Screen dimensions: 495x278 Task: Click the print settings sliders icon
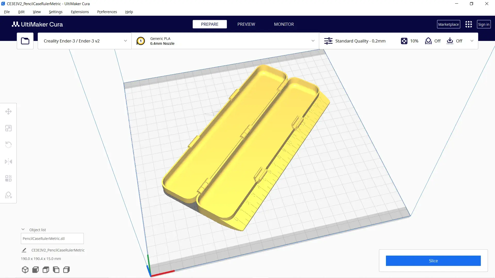tap(328, 41)
